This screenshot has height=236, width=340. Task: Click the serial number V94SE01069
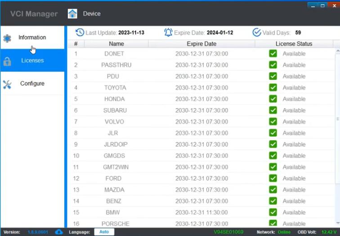(228, 232)
